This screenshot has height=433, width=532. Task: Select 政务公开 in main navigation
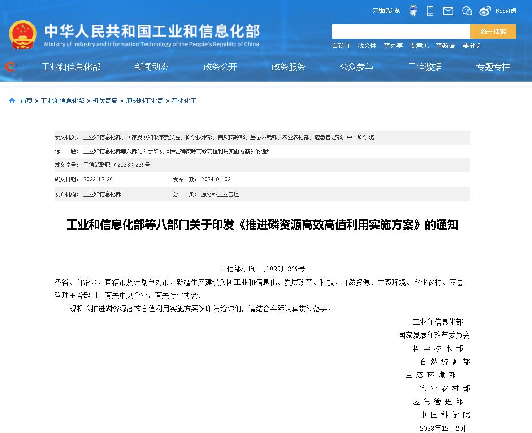pos(220,67)
